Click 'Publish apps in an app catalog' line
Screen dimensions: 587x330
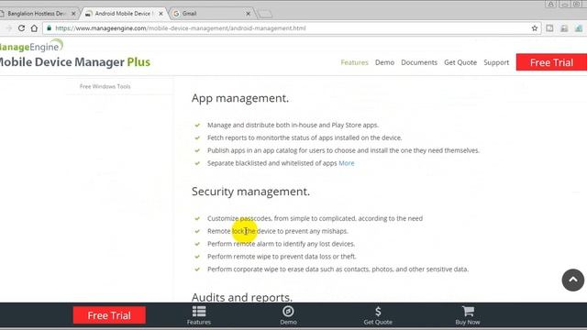pos(343,150)
